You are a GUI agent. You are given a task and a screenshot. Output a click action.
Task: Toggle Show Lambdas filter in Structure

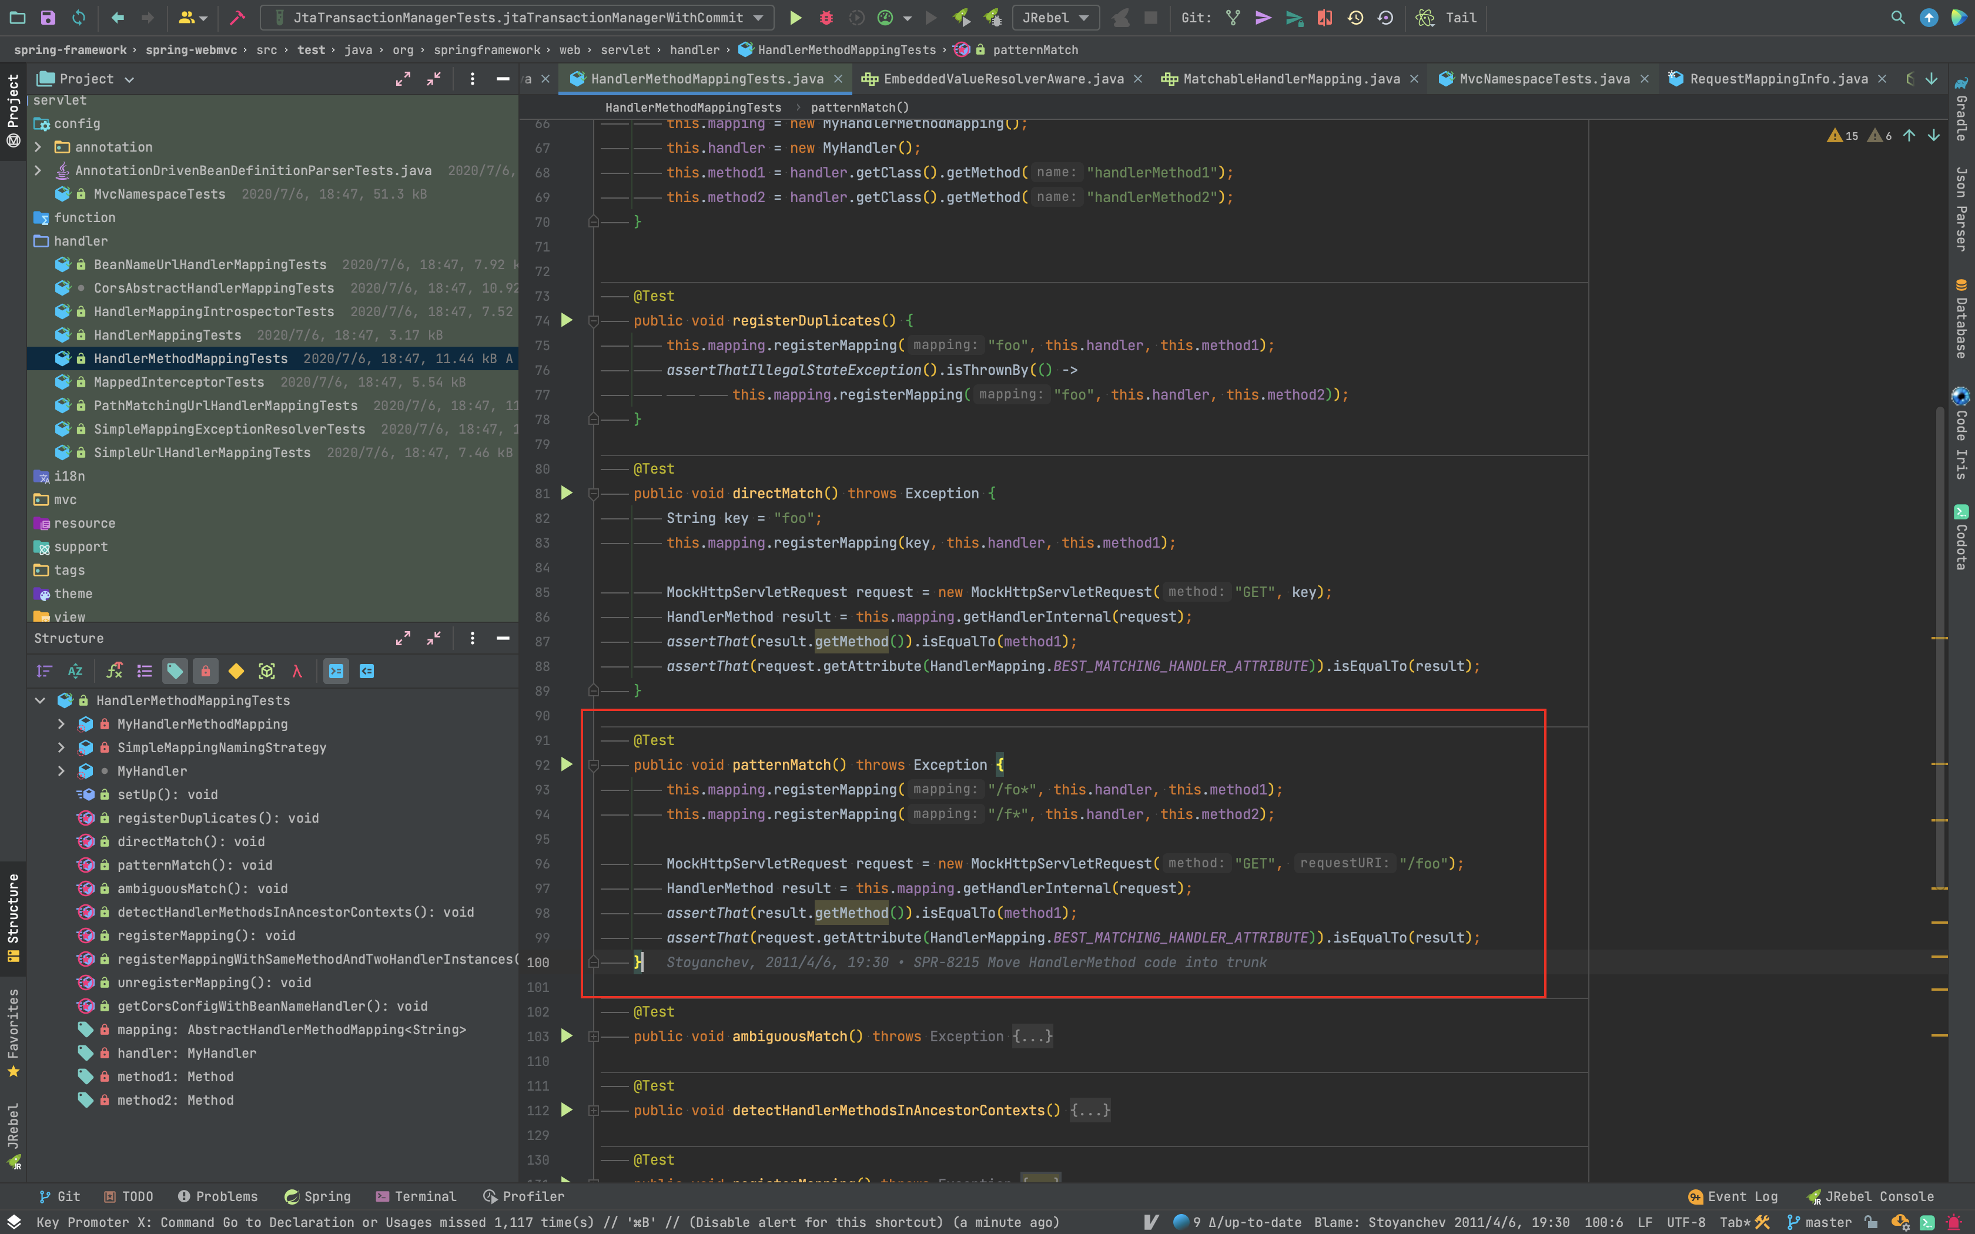[297, 671]
